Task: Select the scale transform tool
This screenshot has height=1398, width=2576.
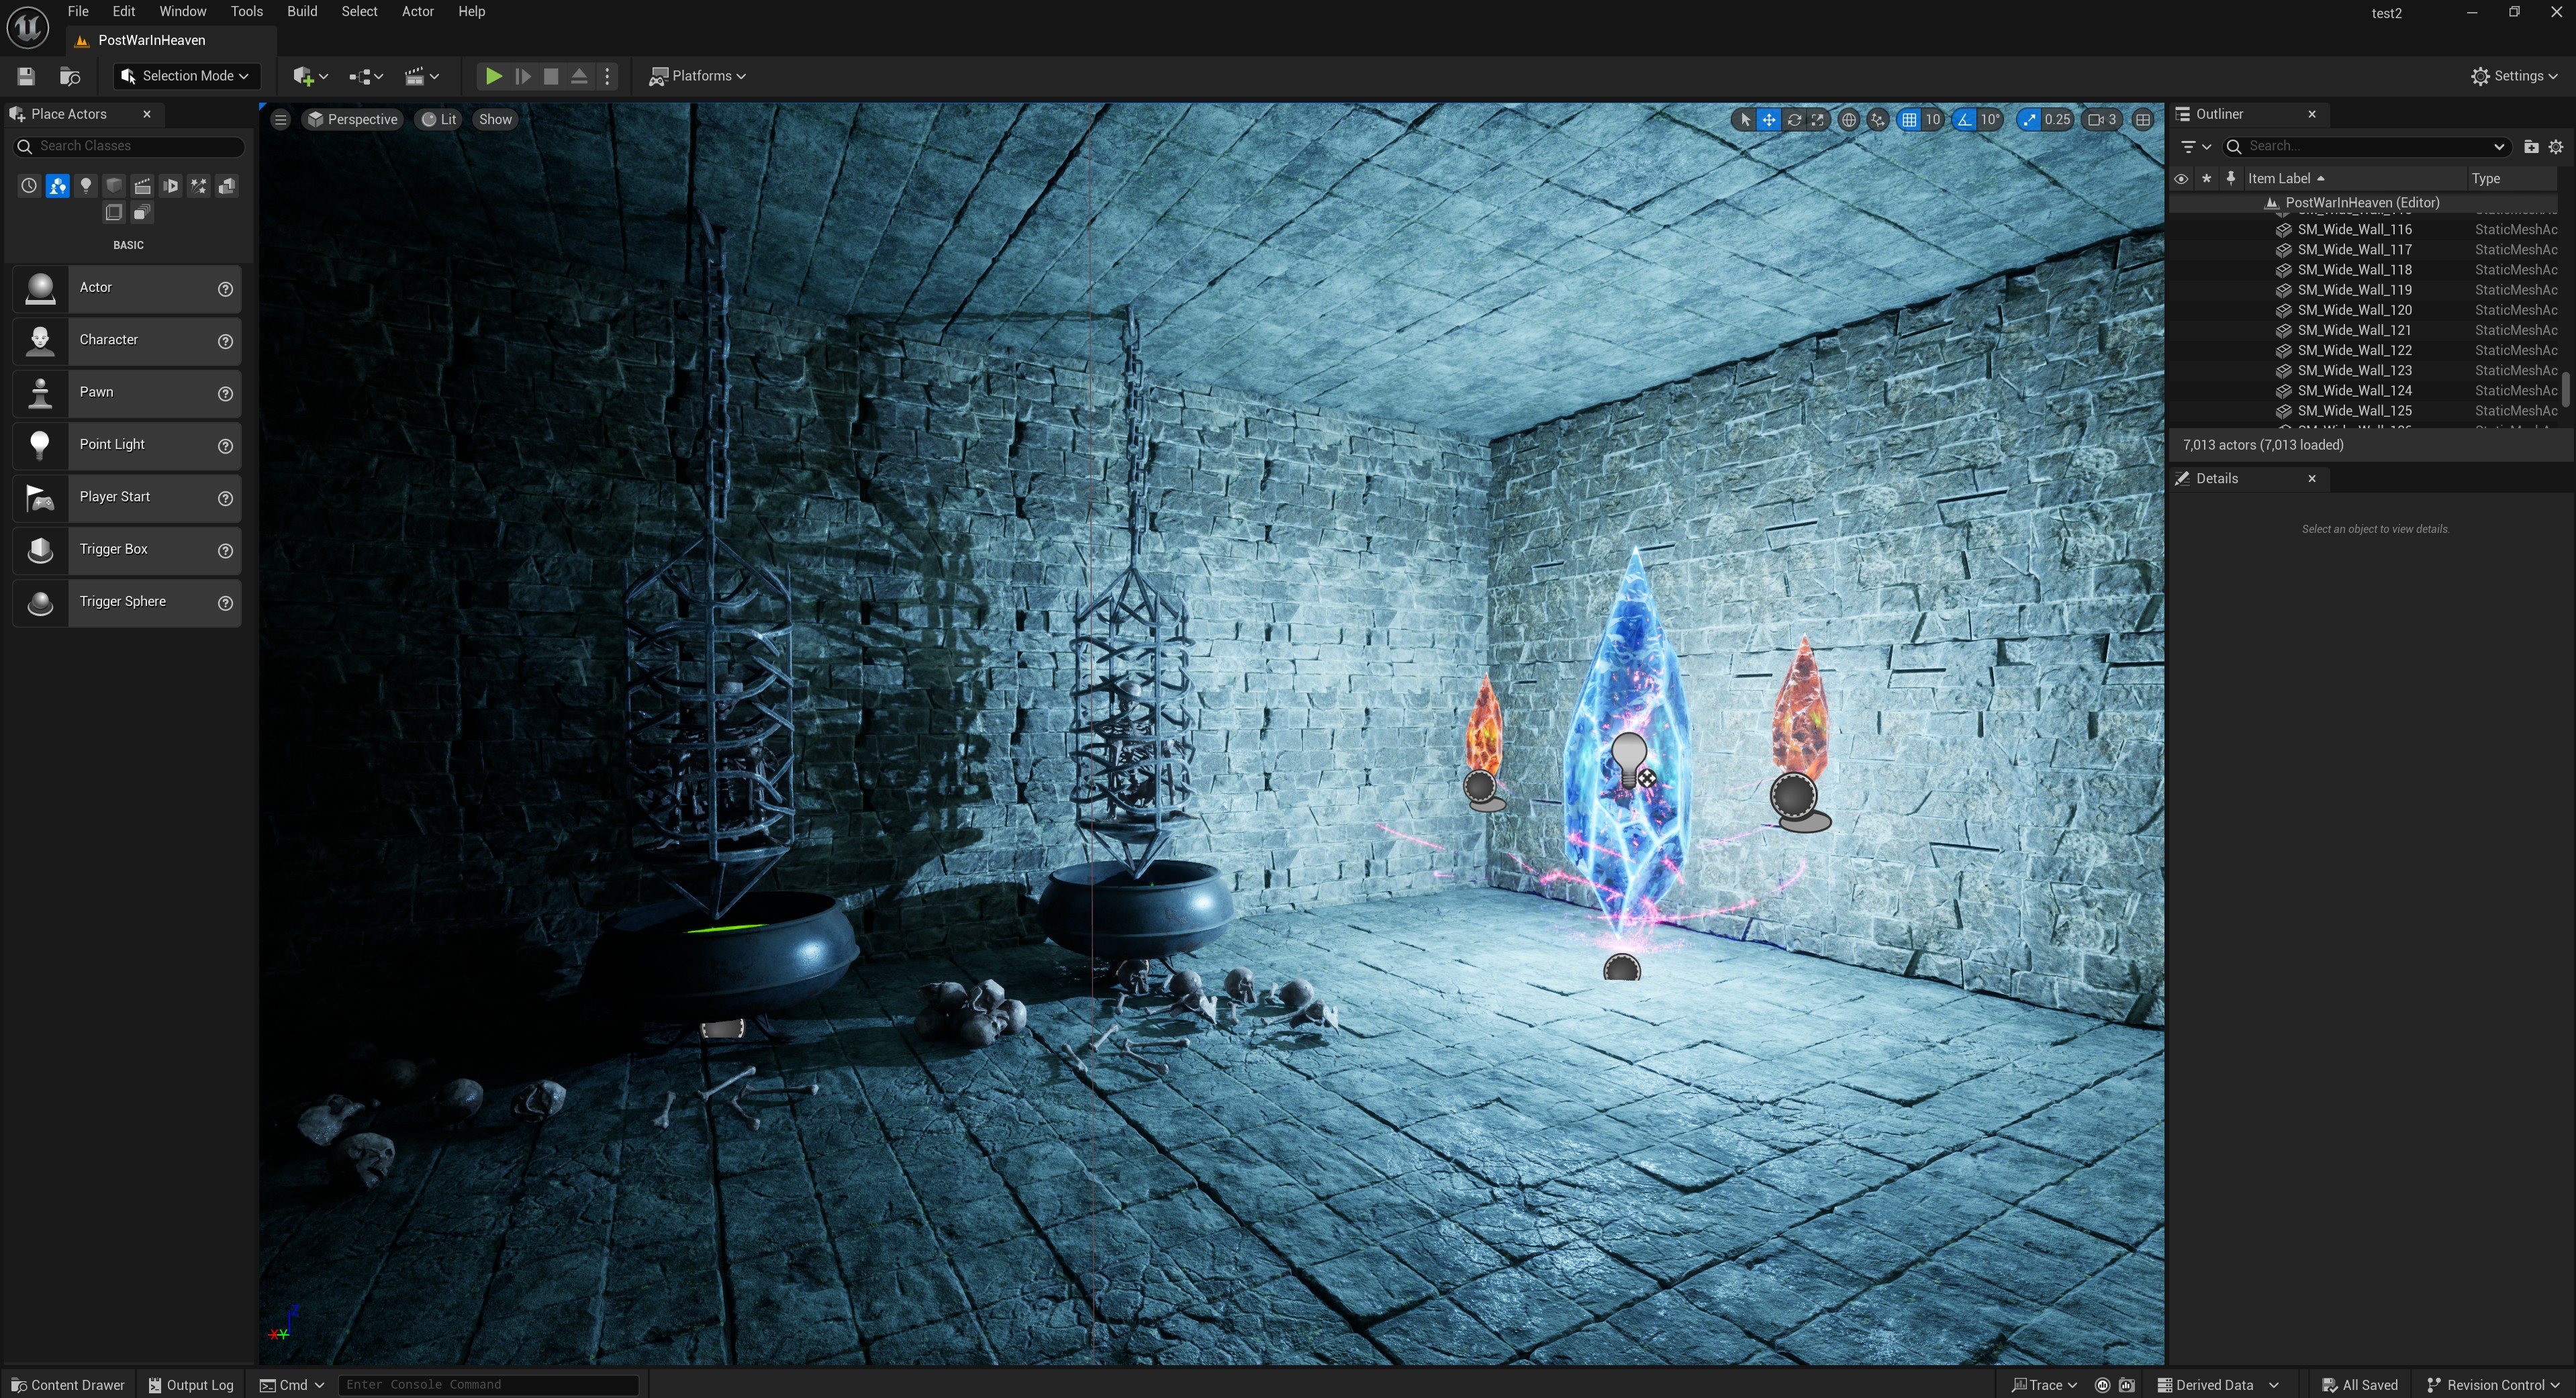Action: (1818, 120)
